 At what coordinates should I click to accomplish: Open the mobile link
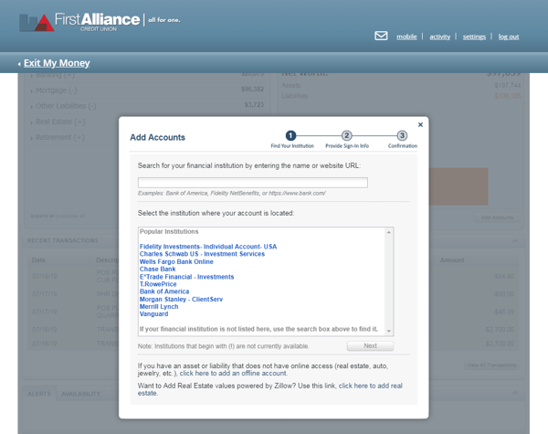point(406,37)
